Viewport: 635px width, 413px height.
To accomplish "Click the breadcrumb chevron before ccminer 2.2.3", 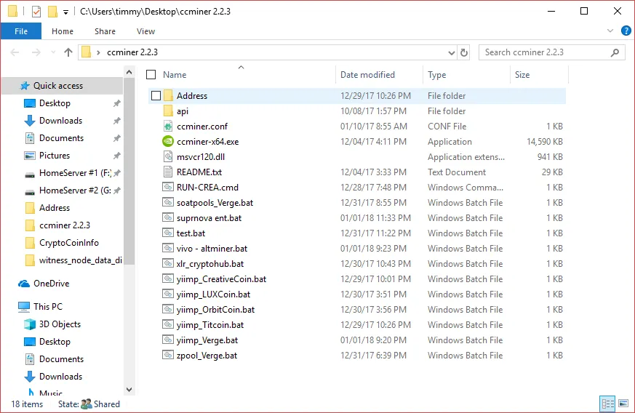I will point(98,52).
